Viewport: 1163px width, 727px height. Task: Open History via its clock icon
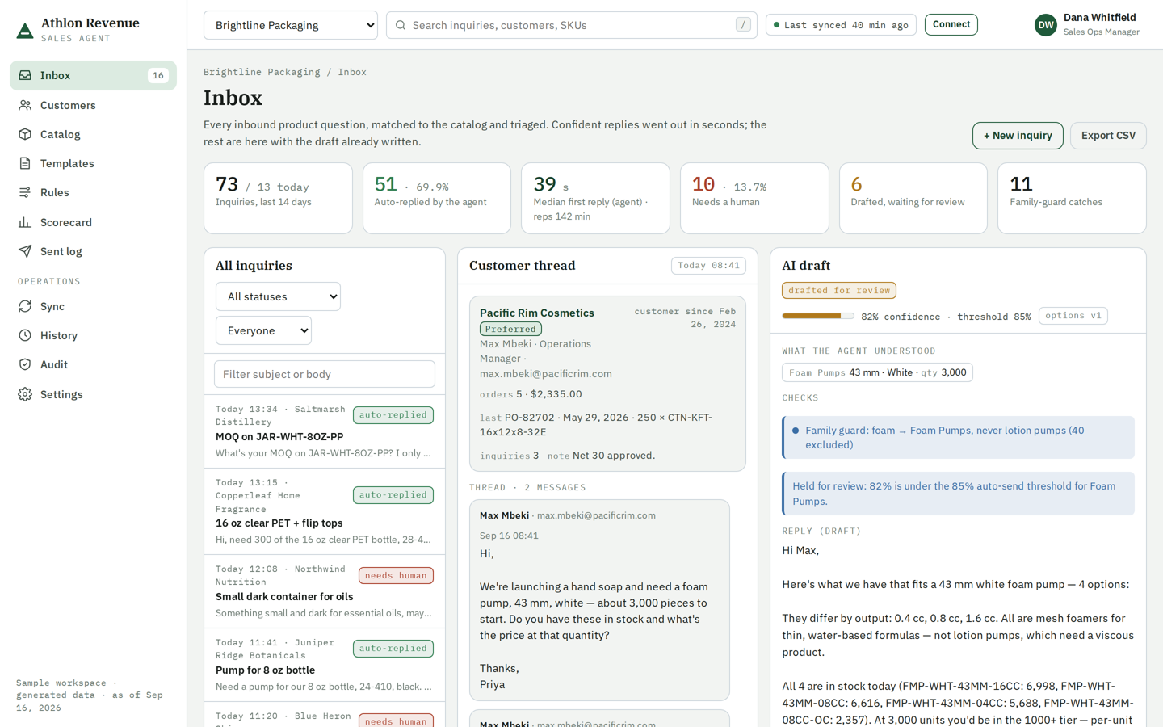click(x=25, y=335)
